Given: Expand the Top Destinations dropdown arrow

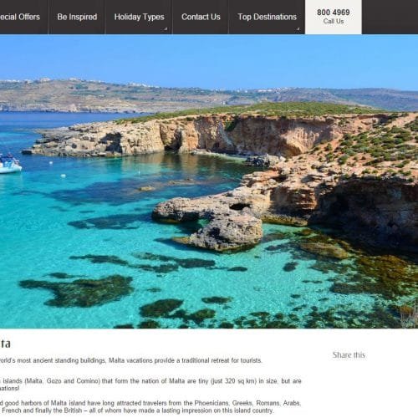Looking at the screenshot, I should 298,28.
